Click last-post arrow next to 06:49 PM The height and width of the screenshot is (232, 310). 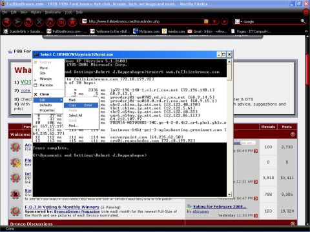click(256, 151)
